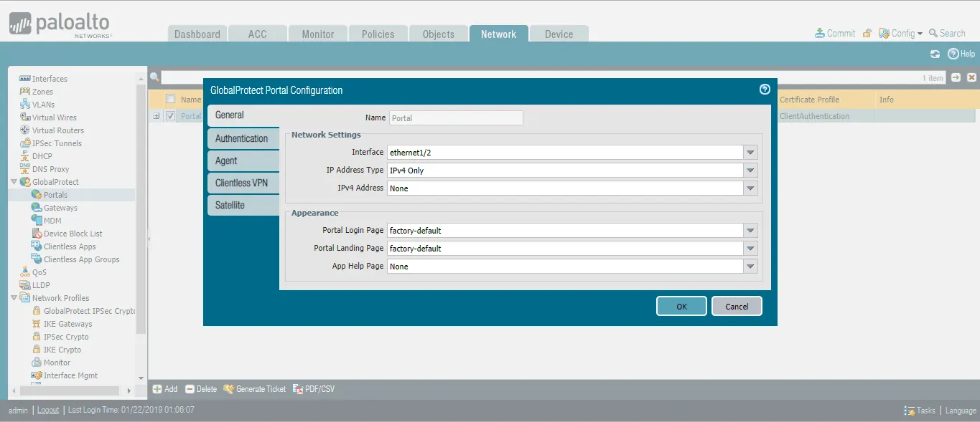Open the Policies main tab

pyautogui.click(x=378, y=34)
